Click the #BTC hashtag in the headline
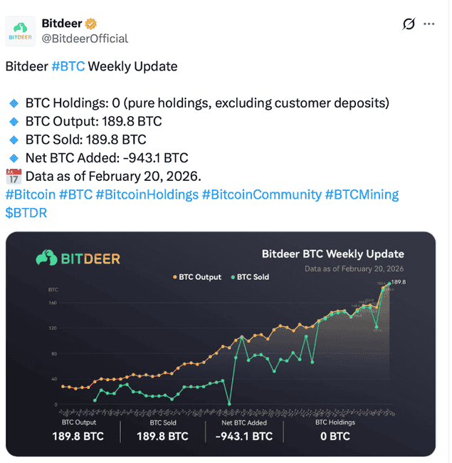 point(68,66)
